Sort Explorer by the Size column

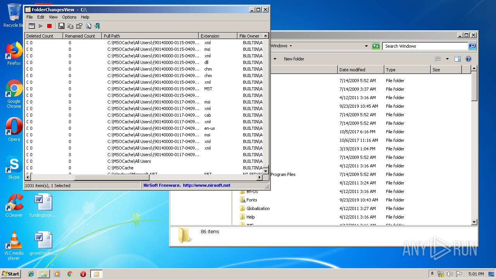click(x=446, y=70)
